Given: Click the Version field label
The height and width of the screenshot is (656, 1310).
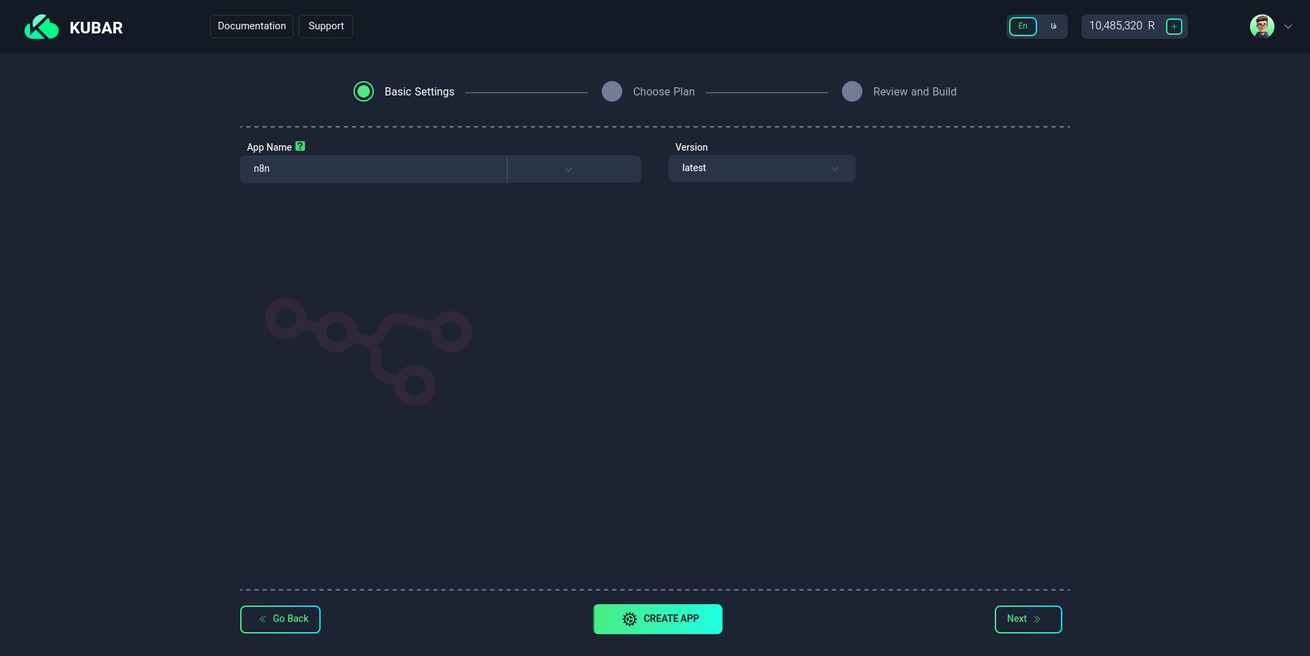Looking at the screenshot, I should click(691, 147).
